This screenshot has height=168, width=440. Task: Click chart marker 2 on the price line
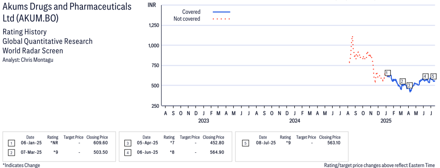(x=402, y=81)
